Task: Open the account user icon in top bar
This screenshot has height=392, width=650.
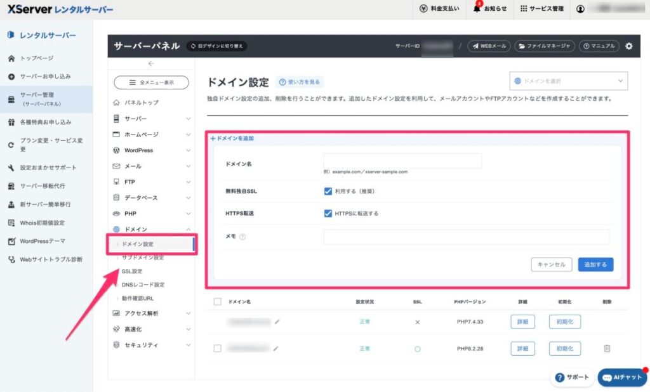Action: pyautogui.click(x=580, y=9)
